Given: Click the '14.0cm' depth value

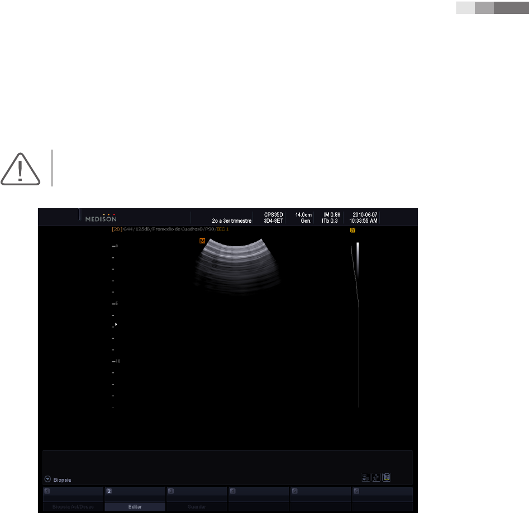Looking at the screenshot, I should point(303,215).
